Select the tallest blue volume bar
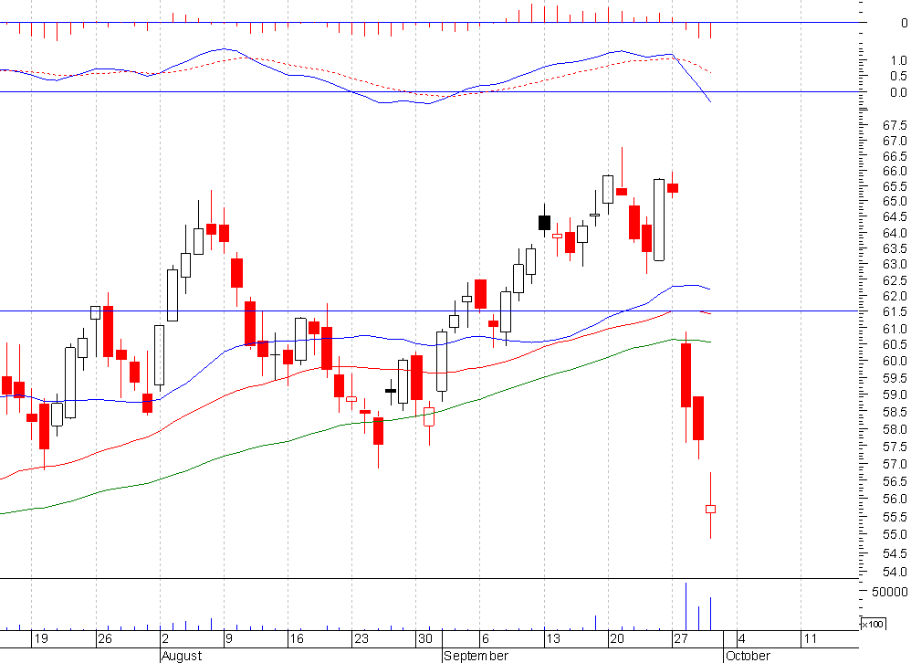 686,606
